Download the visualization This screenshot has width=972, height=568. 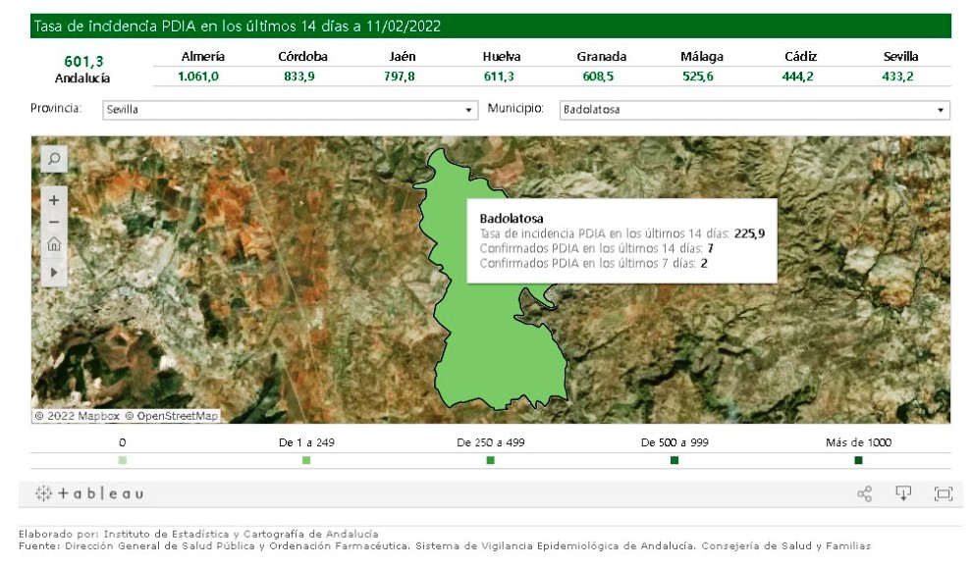(x=903, y=493)
